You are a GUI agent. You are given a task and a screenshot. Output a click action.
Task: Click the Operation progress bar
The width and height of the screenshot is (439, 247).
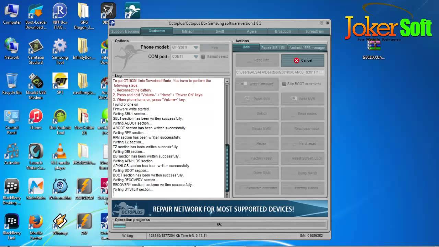click(219, 225)
